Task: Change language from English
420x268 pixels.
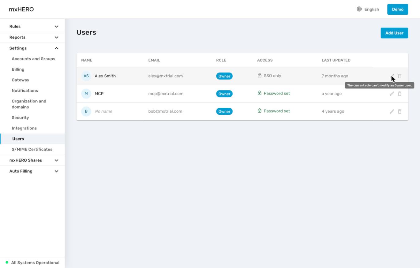Action: click(368, 9)
